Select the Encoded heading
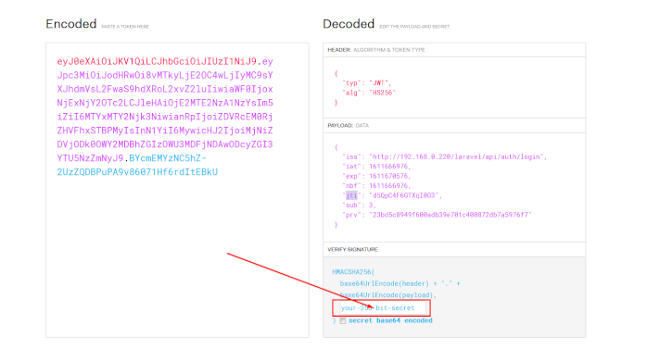Screen dimensions: 647x349 71,24
